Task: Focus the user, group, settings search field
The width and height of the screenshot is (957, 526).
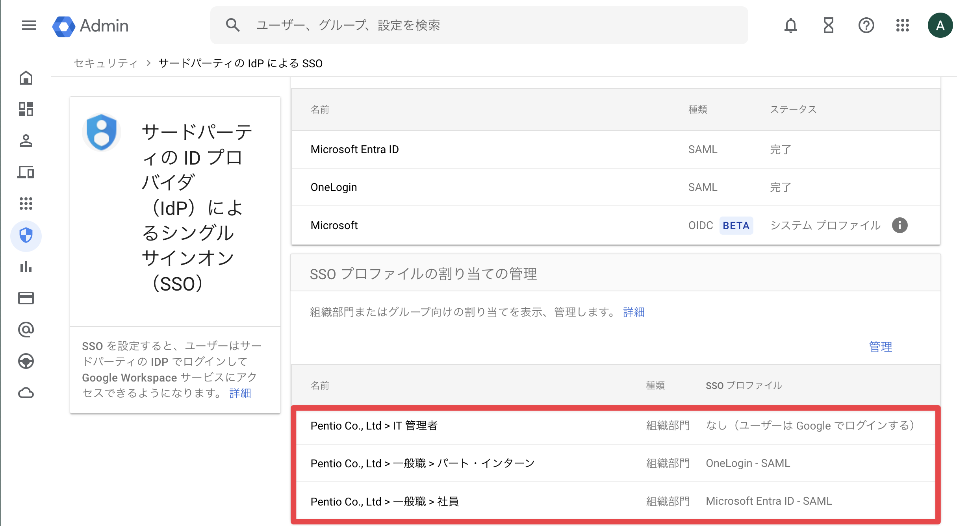Action: 479,25
